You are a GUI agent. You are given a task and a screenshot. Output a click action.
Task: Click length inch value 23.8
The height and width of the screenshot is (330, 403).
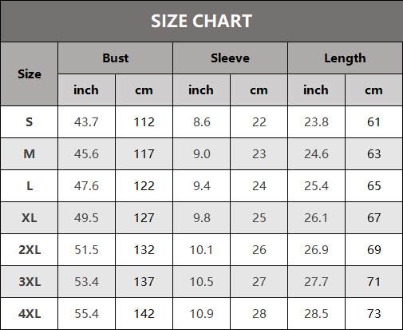point(316,122)
